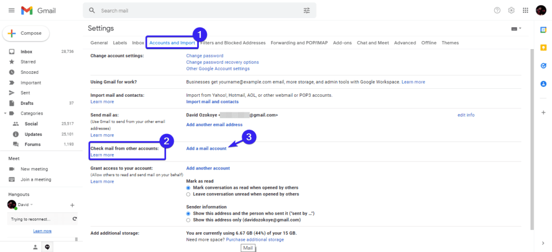Hide side panel chevron arrow
The height and width of the screenshot is (252, 552).
point(543,243)
